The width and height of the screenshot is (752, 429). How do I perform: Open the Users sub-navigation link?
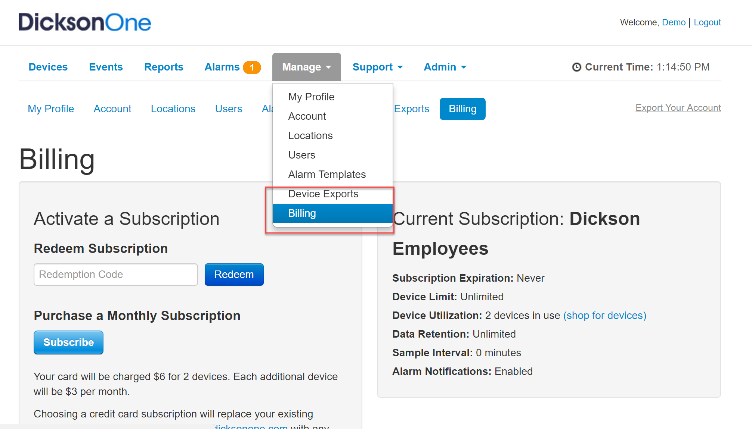click(x=229, y=109)
